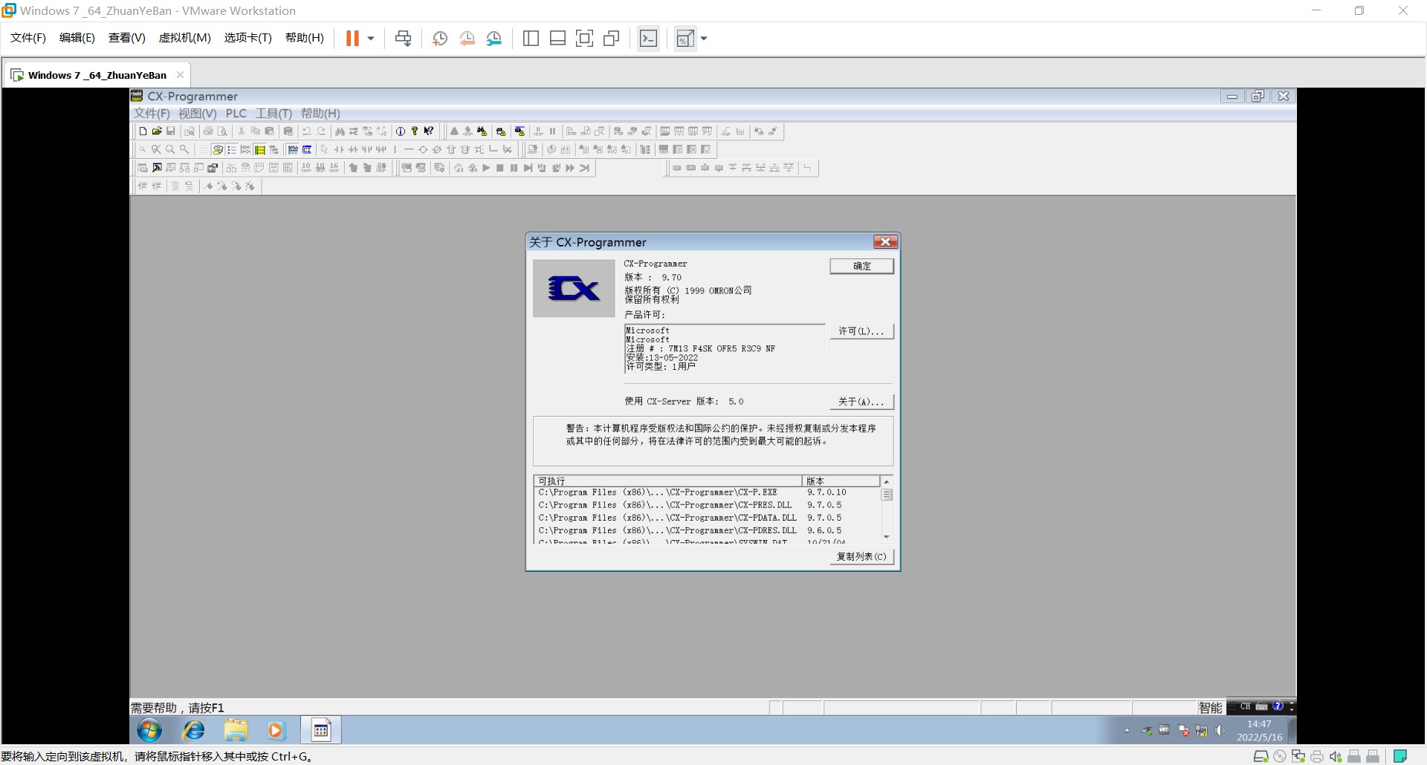1427x765 pixels.
Task: Click the About info icon in CX-Programmer toolbar
Action: click(401, 131)
